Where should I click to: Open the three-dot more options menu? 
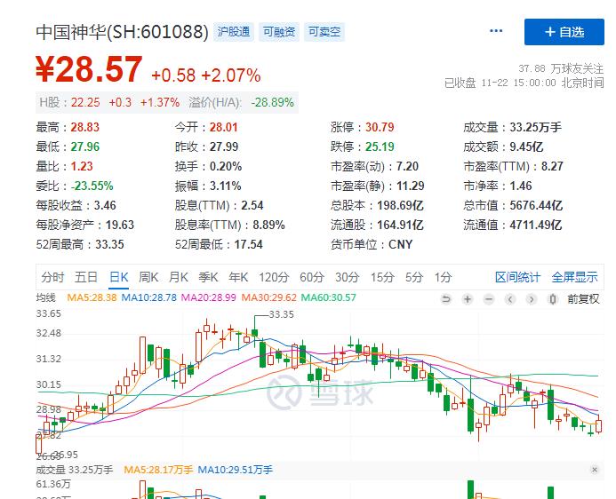pyautogui.click(x=496, y=31)
